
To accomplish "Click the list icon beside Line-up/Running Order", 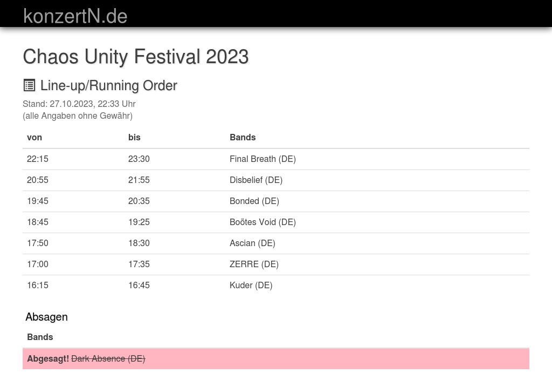I will pyautogui.click(x=29, y=85).
